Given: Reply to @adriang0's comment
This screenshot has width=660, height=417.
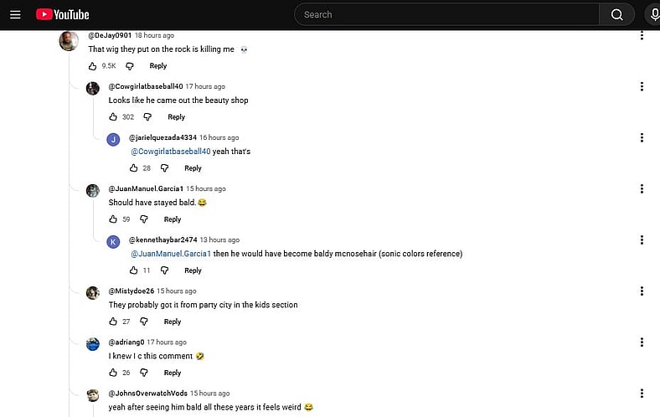Looking at the screenshot, I should pos(173,373).
